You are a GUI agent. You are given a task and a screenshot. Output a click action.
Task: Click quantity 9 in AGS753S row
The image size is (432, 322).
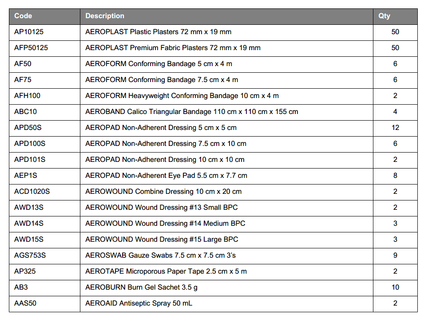pyautogui.click(x=395, y=255)
